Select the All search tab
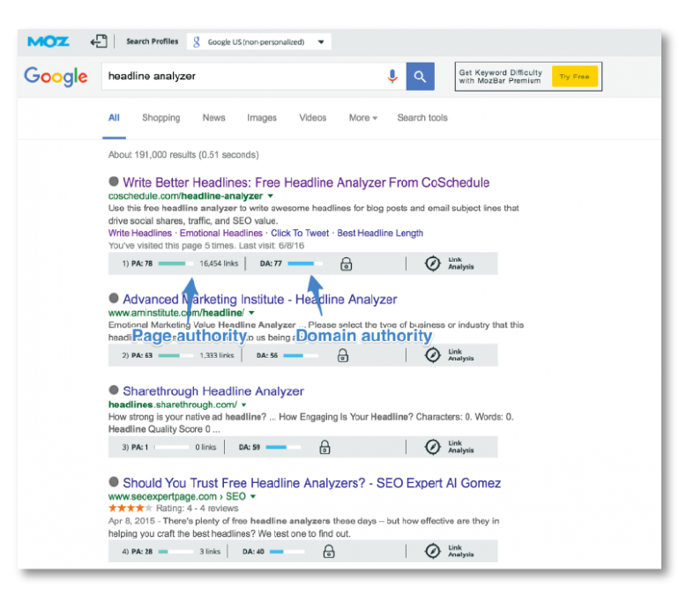The height and width of the screenshot is (602, 679). [x=114, y=118]
